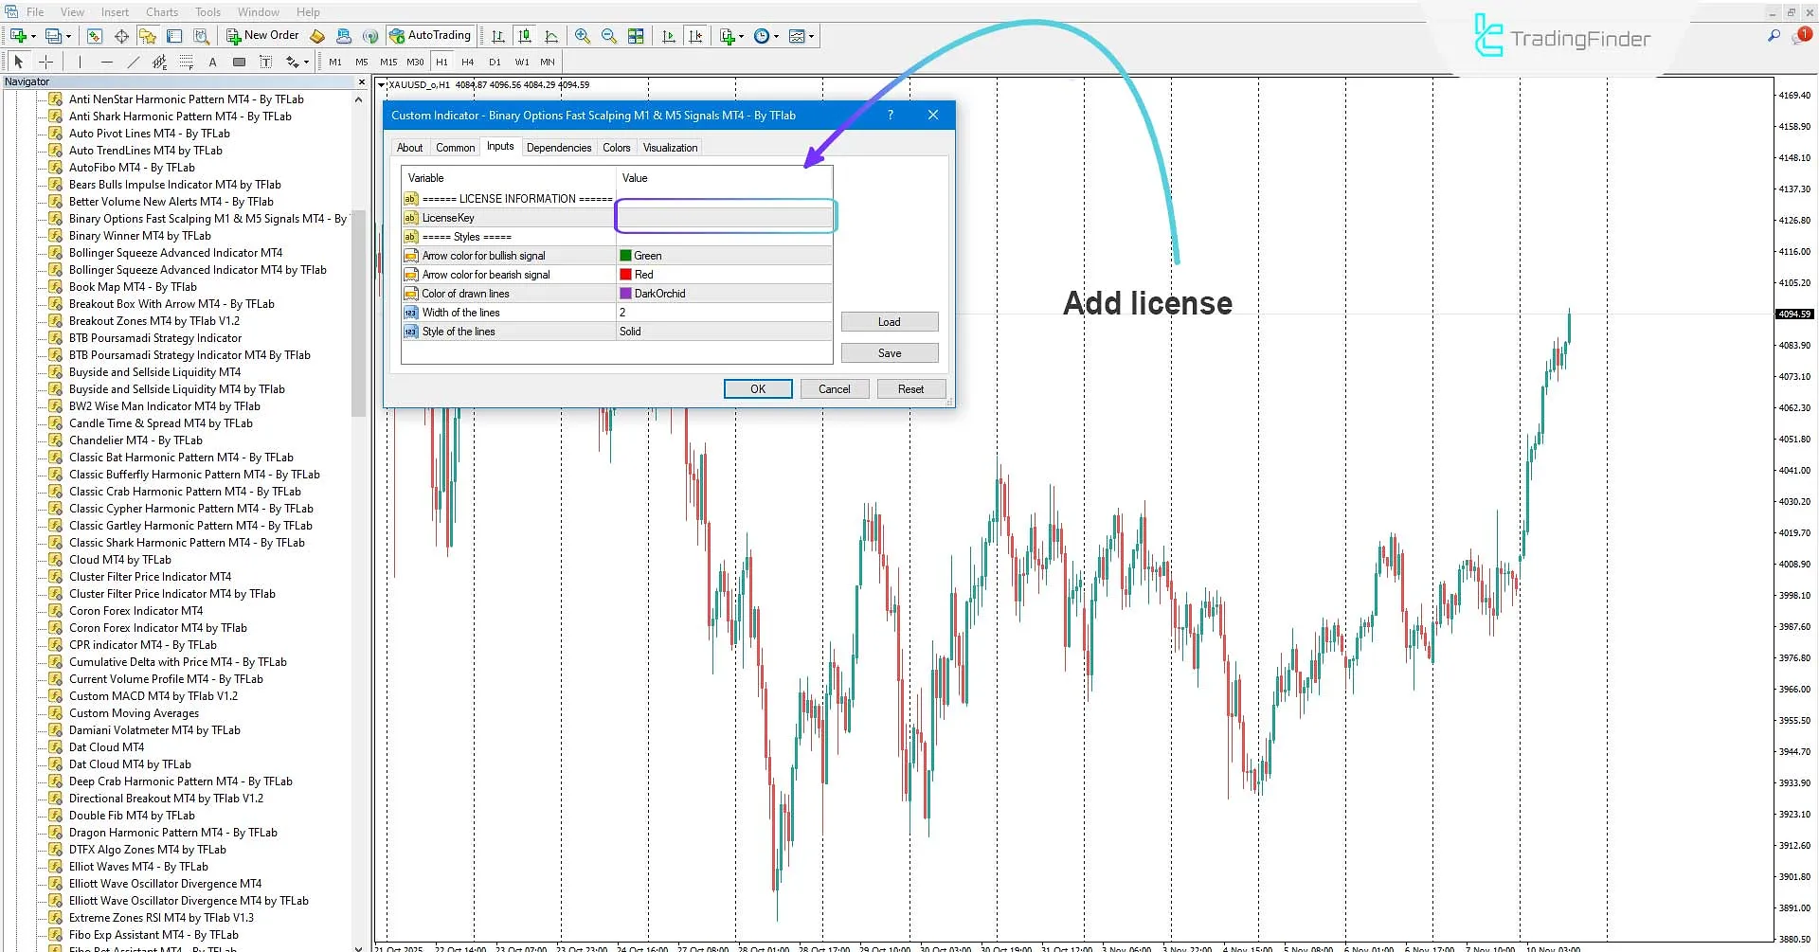Open a New Order window
This screenshot has height=952, width=1819.
262,35
